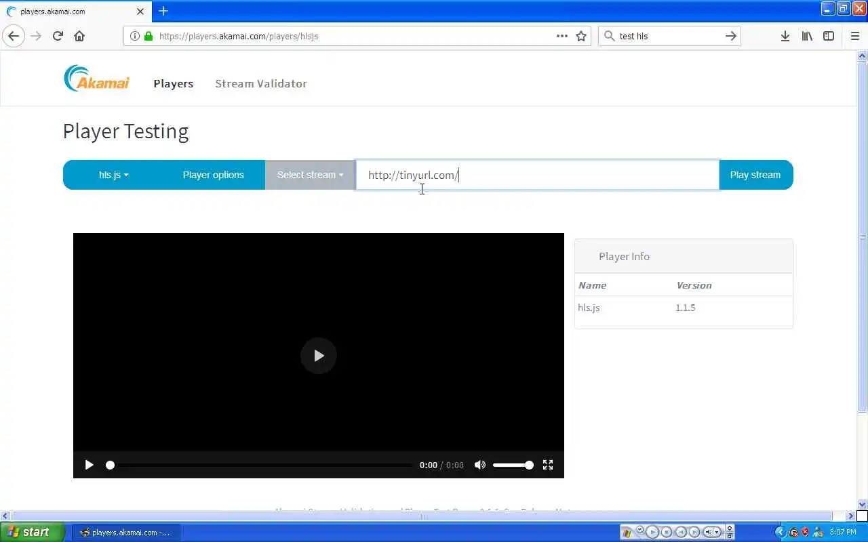Adjust the video volume slider
This screenshot has height=542, width=868.
(x=513, y=465)
